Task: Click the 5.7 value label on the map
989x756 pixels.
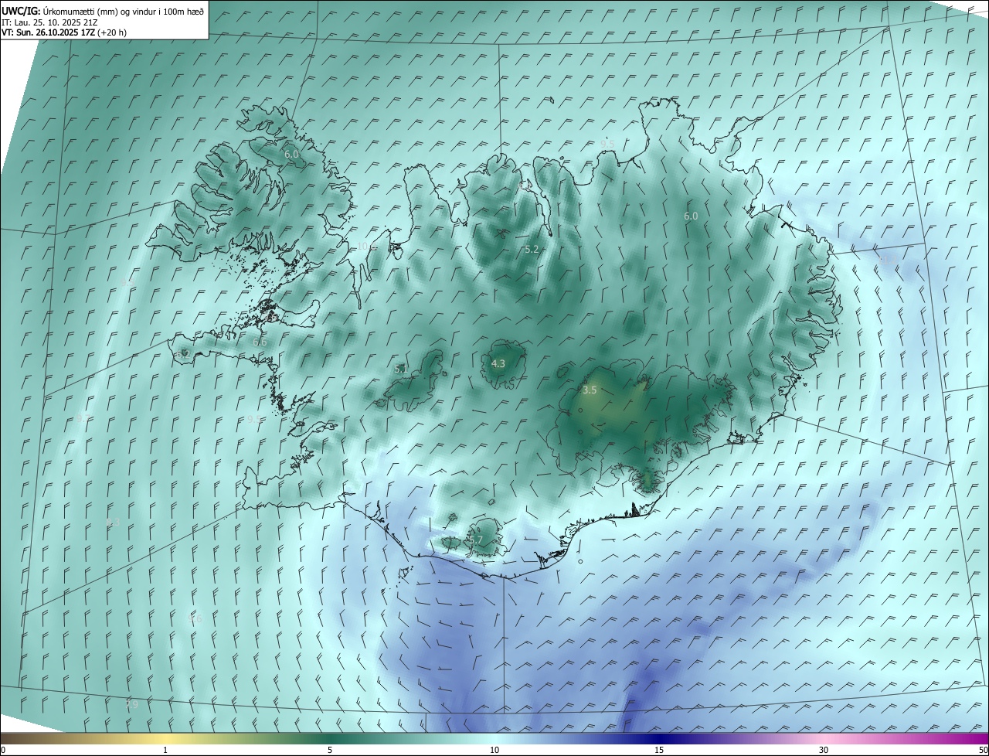Action: (x=476, y=540)
